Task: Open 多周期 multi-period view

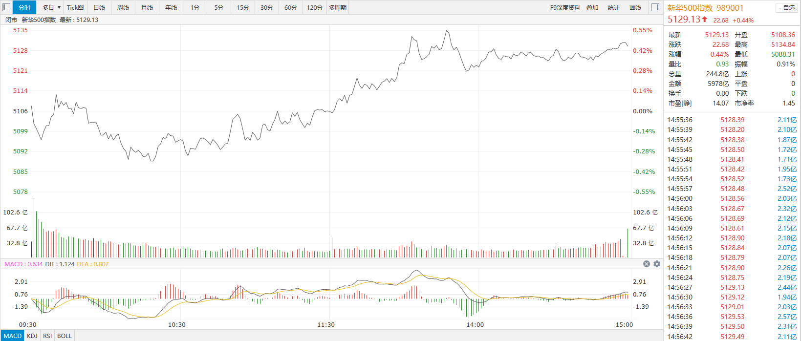Action: click(x=338, y=7)
